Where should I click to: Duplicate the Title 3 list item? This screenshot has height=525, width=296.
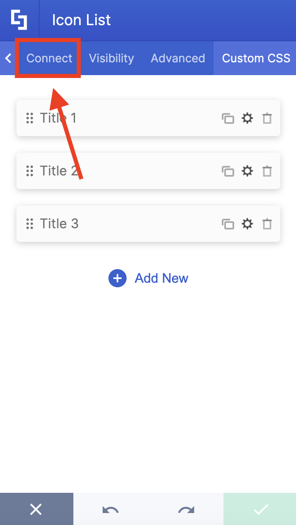coord(228,224)
